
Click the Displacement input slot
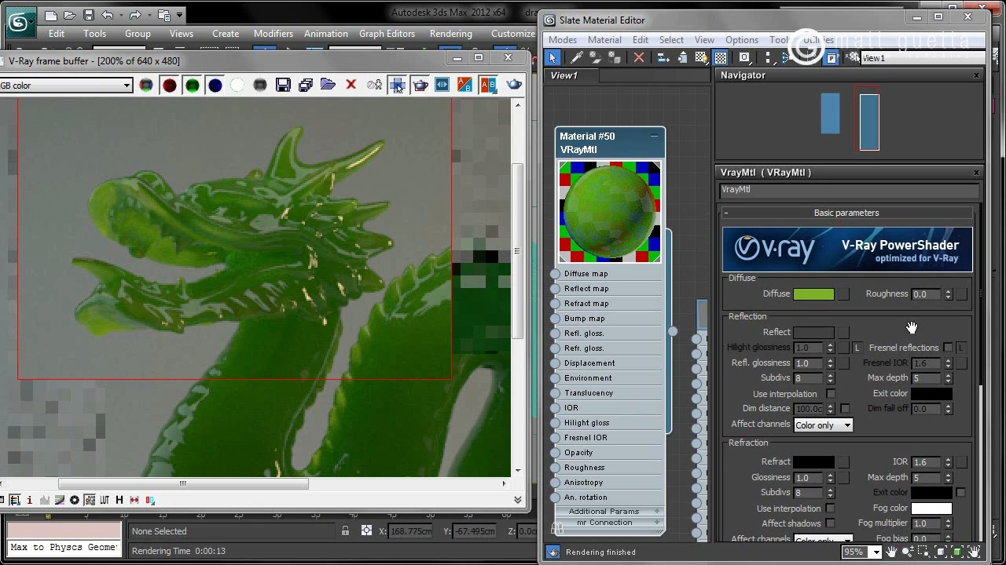556,363
